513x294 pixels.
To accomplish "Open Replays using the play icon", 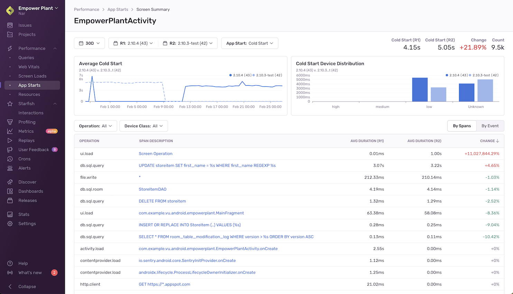I will coord(10,141).
